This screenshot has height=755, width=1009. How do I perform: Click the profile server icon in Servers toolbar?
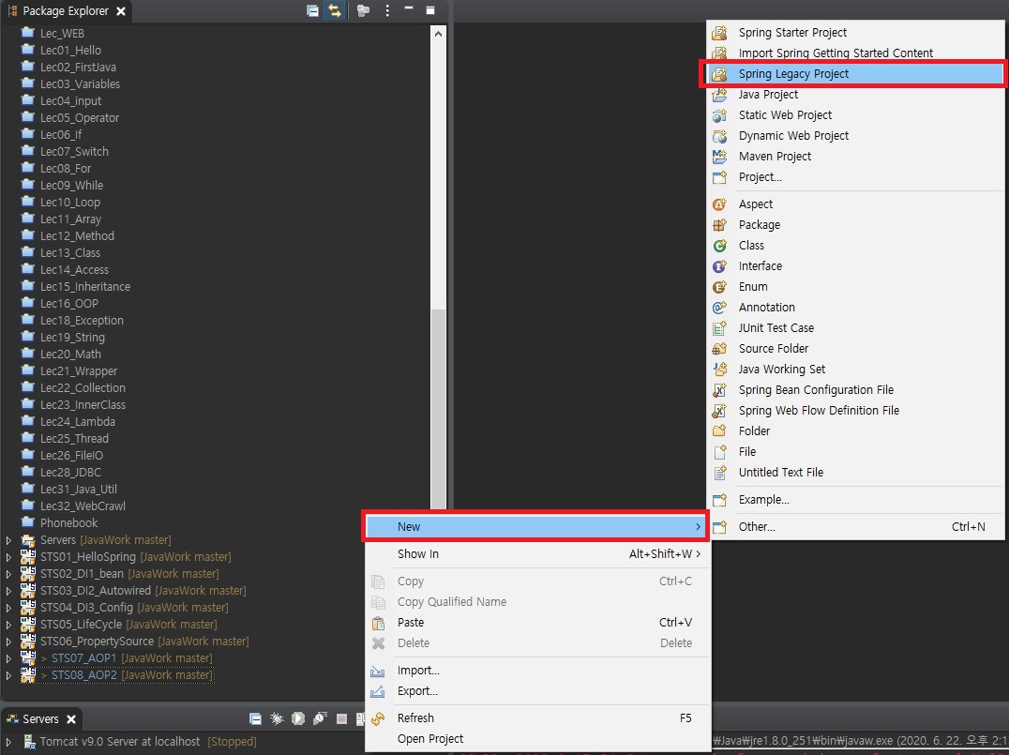(x=320, y=718)
